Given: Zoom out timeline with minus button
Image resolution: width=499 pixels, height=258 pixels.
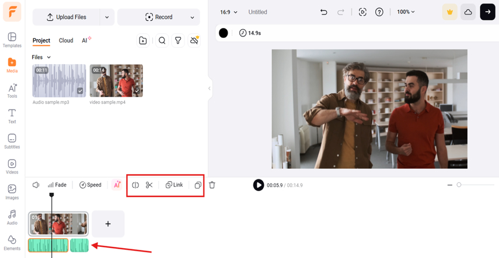Looking at the screenshot, I should pyautogui.click(x=449, y=185).
